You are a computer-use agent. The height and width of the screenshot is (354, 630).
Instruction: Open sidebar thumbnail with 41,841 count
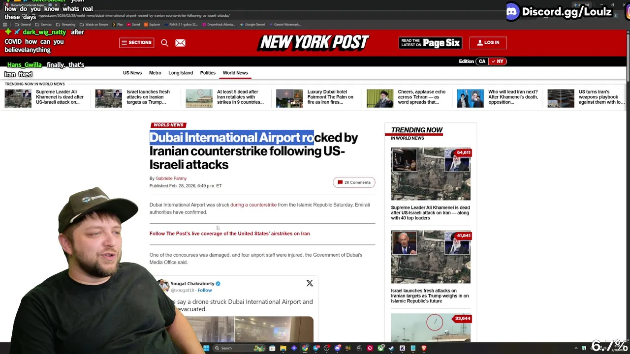pyautogui.click(x=431, y=257)
